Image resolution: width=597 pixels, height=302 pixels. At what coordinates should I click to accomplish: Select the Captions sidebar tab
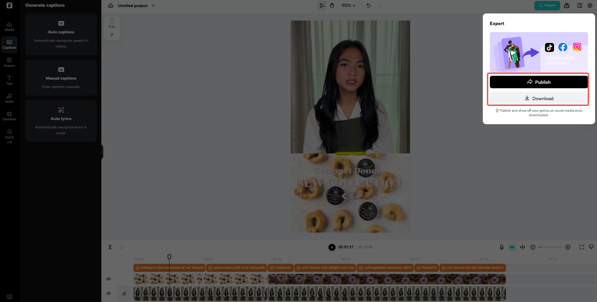pos(9,45)
